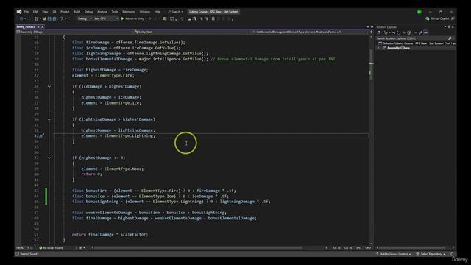Image resolution: width=471 pixels, height=265 pixels.
Task: Collapse the if (iceDamage > highestDamage) block
Action: click(x=49, y=87)
